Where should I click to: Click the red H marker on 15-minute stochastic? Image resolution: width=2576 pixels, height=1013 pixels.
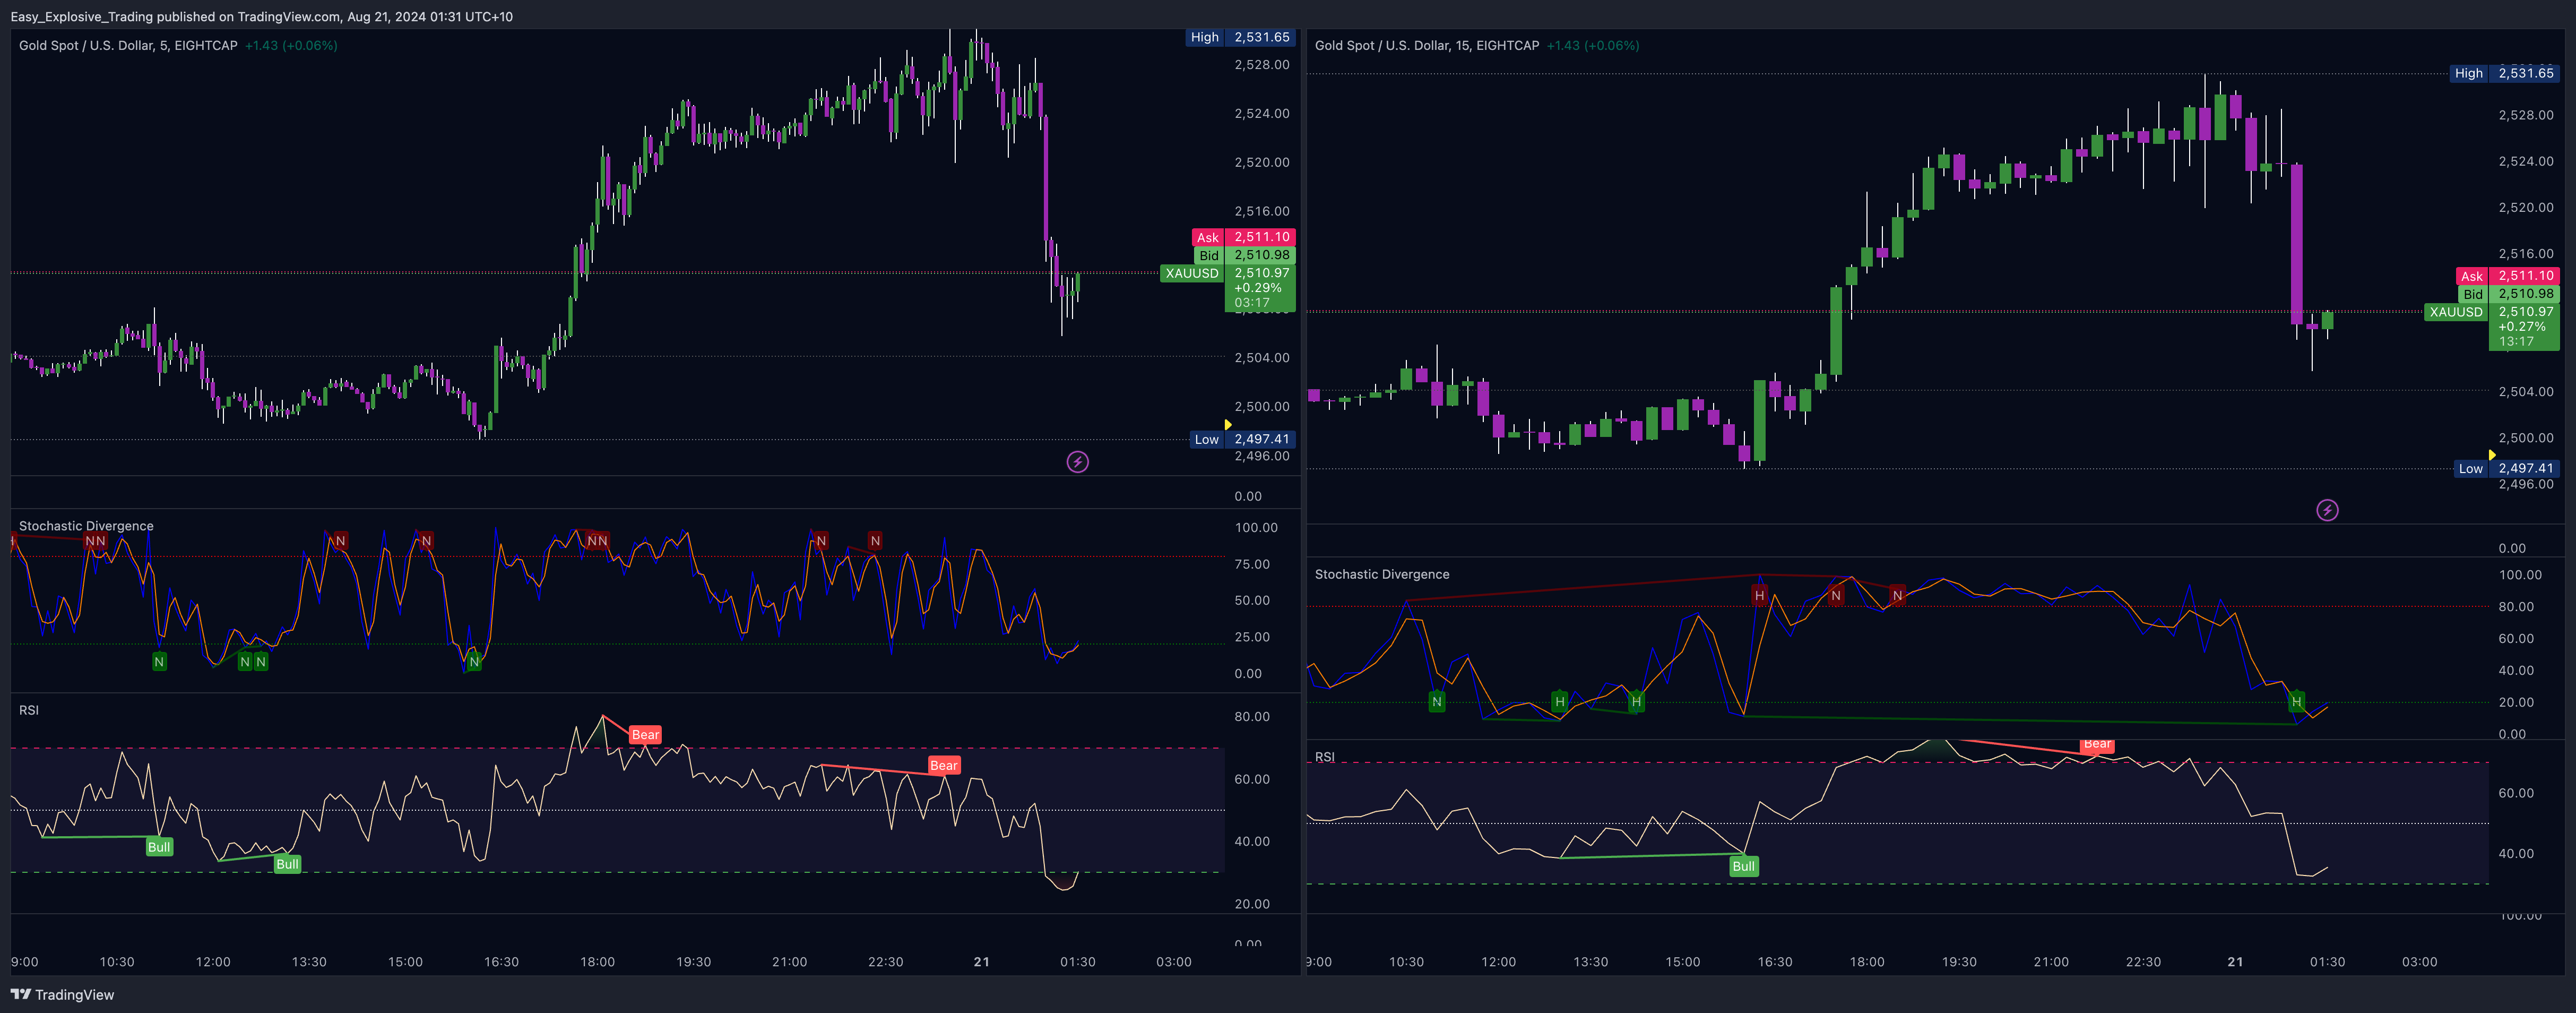[1759, 596]
